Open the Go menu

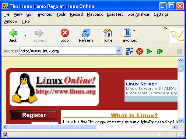point(29,14)
